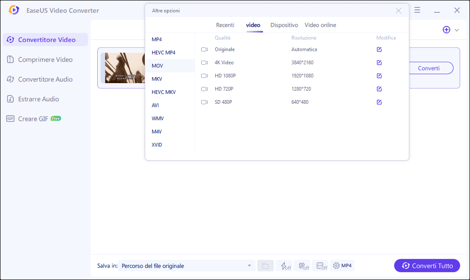The width and height of the screenshot is (470, 280).
Task: Click the camera icon for Originale quality
Action: point(204,49)
